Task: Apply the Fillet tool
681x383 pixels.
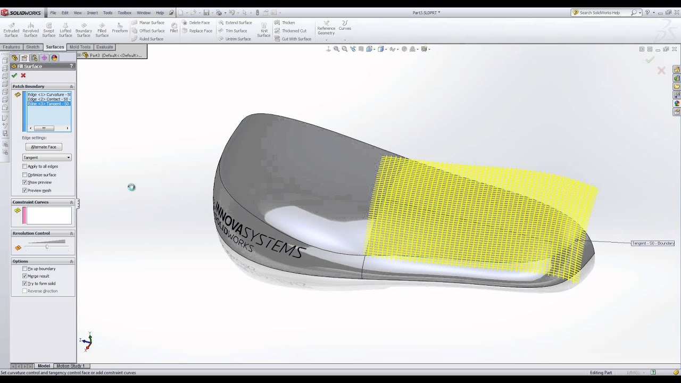Action: pyautogui.click(x=174, y=27)
